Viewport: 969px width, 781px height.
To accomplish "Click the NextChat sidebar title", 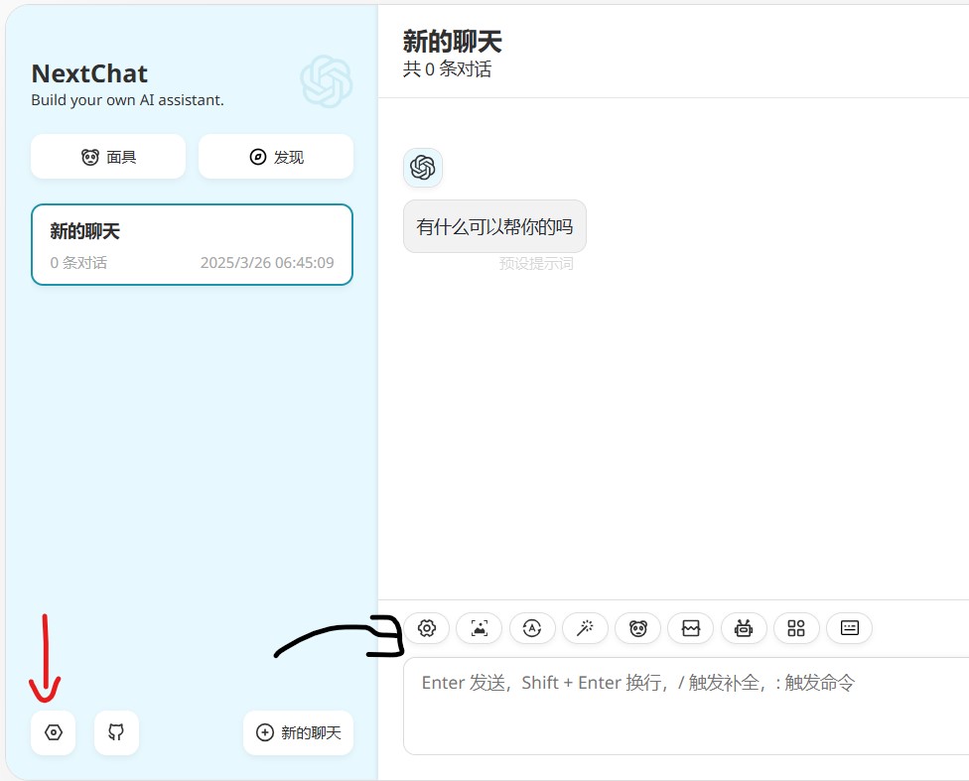I will click(x=89, y=74).
